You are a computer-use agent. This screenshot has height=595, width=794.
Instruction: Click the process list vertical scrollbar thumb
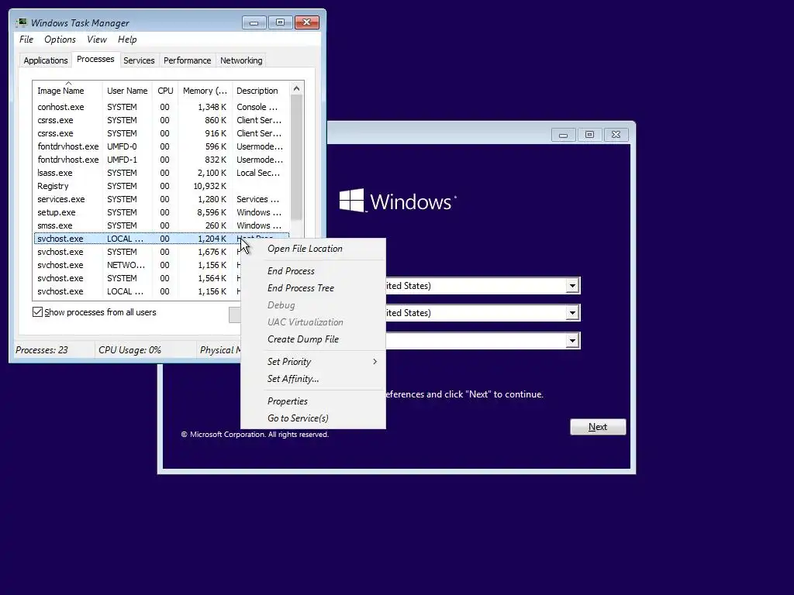(296, 158)
